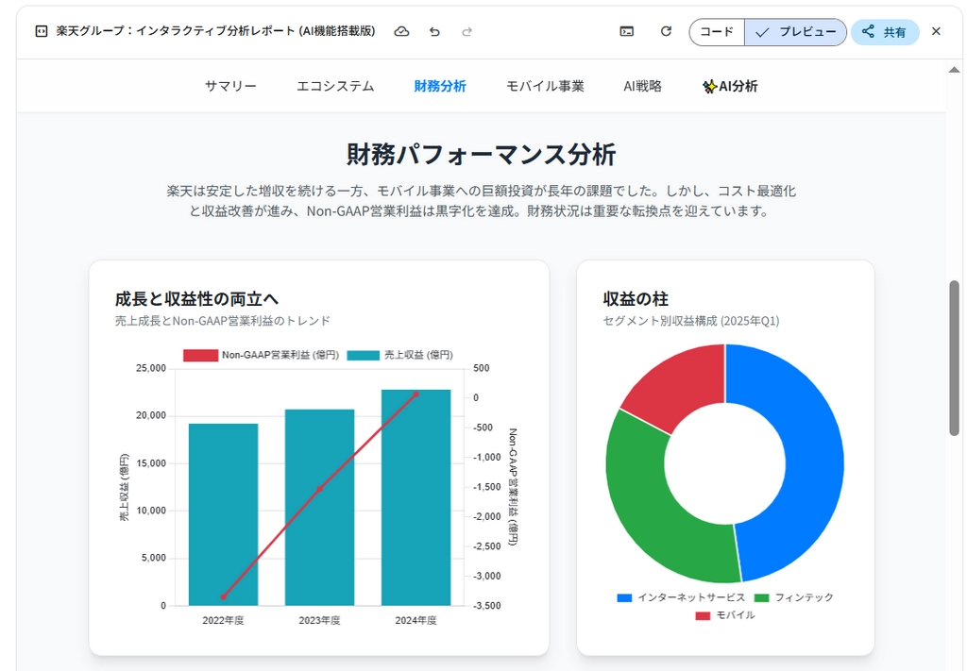The width and height of the screenshot is (967, 671).
Task: Click the code file icon beside the report title
Action: point(42,31)
